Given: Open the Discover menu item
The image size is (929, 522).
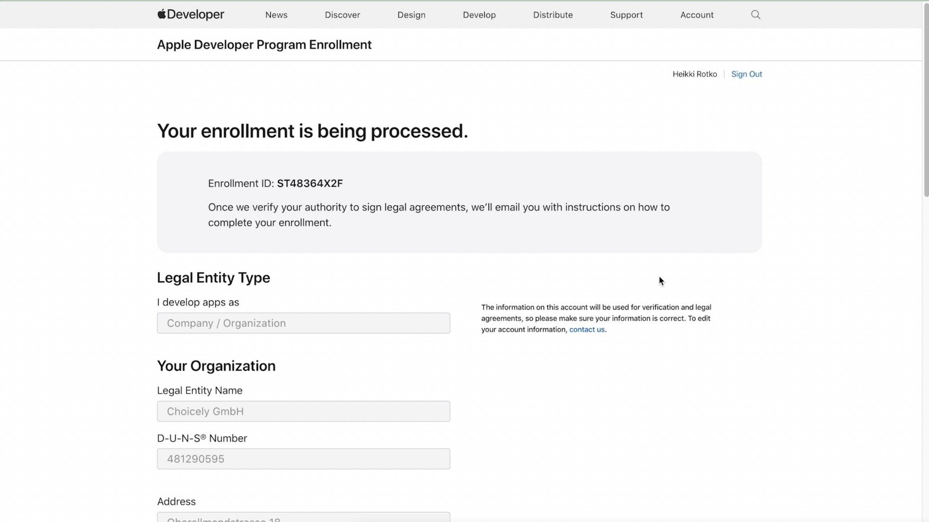Looking at the screenshot, I should click(x=342, y=15).
